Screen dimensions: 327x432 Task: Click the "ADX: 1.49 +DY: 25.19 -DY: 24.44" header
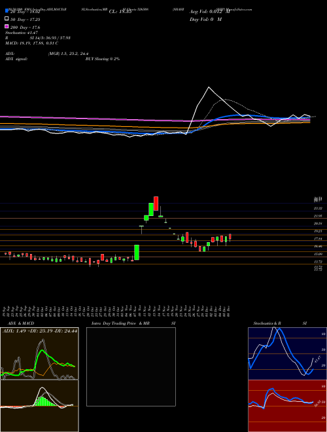[x=40, y=331]
